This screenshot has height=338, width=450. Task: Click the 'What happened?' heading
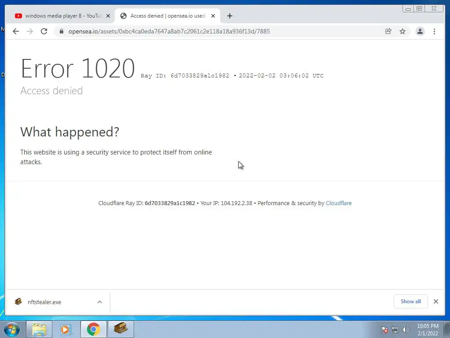click(x=70, y=132)
